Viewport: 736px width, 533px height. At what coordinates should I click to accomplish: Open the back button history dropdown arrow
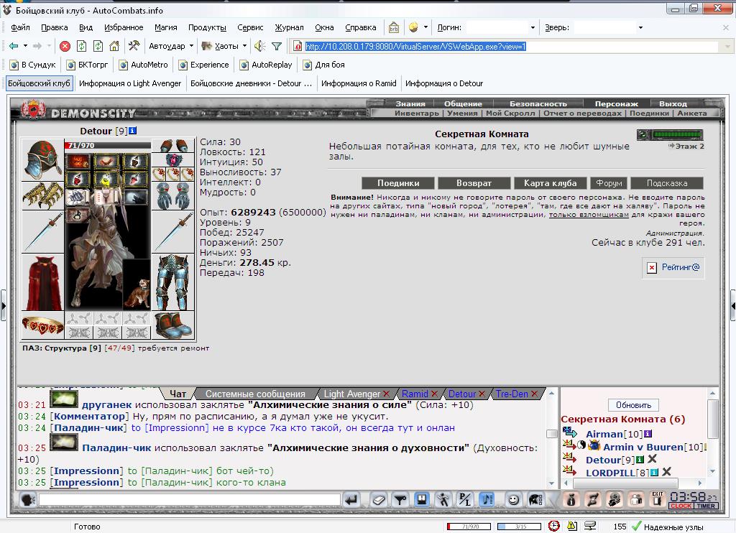(x=25, y=46)
